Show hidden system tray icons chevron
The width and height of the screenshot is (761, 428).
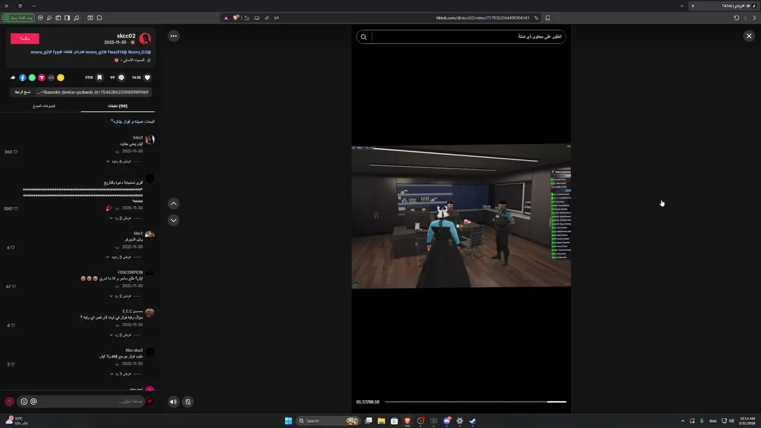pos(683,421)
